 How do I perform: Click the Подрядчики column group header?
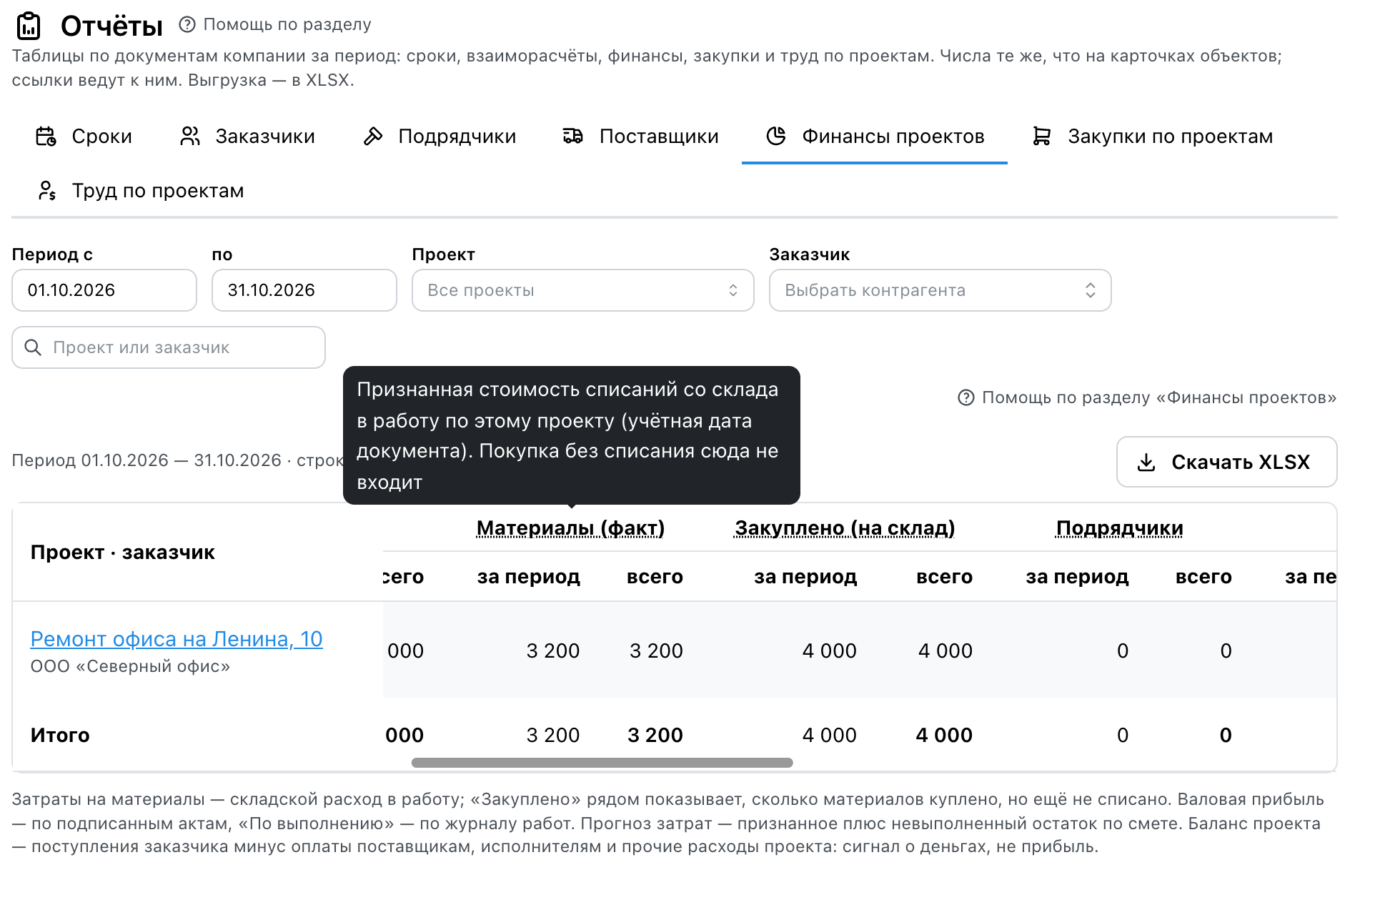click(1120, 528)
